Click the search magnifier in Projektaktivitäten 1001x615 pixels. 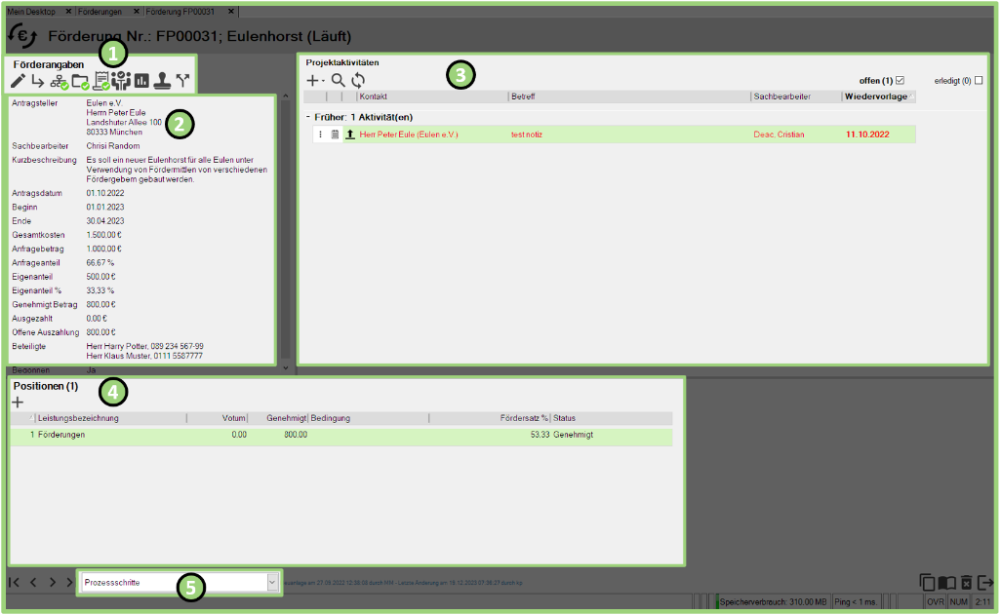point(339,81)
